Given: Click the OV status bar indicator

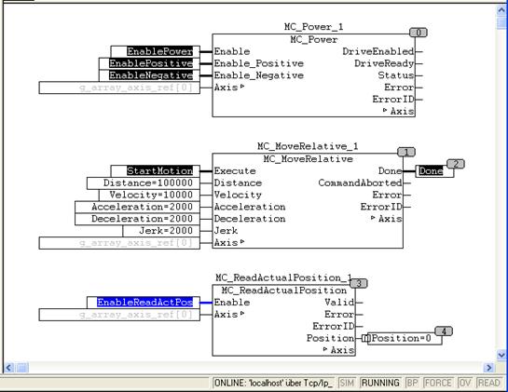Looking at the screenshot, I should [464, 384].
